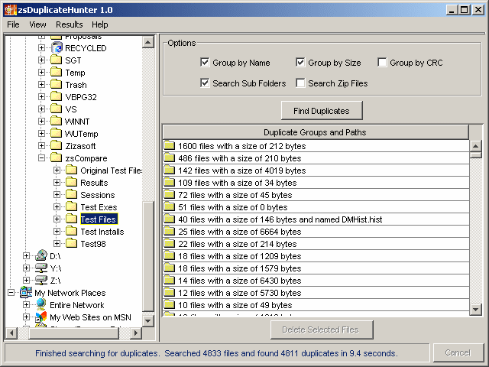Viewport: 489px width, 367px height.
Task: Click folder tree horizontal scroll left arrow
Action: pyautogui.click(x=11, y=333)
